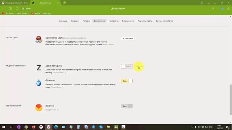This screenshot has width=232, height=130.
Task: Go to the Закладки settings tab
Action: click(63, 21)
